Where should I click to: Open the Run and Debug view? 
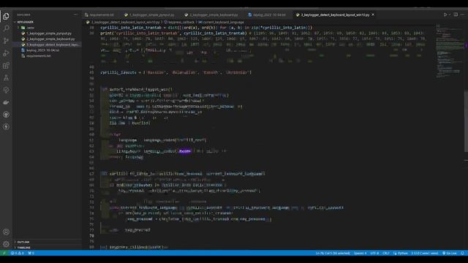click(6, 53)
